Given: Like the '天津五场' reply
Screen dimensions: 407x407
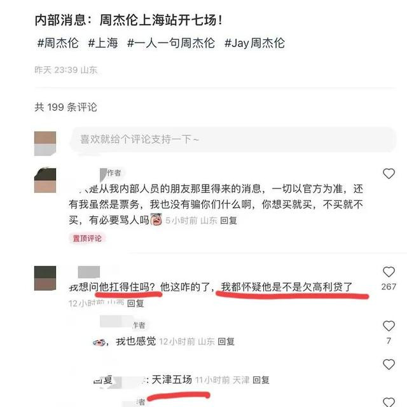Looking at the screenshot, I should 389,364.
